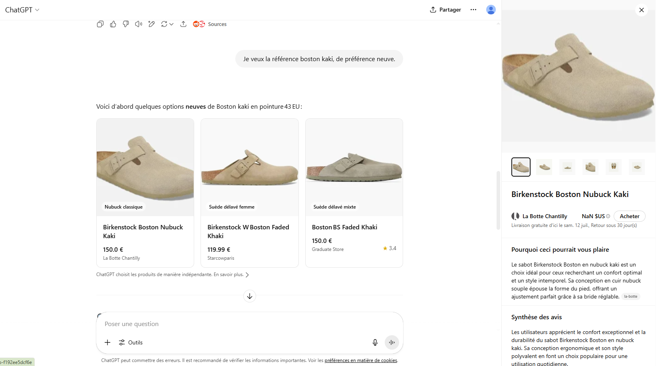Click the large product image in side panel
Screen dimensions: 656x366
[x=578, y=76]
